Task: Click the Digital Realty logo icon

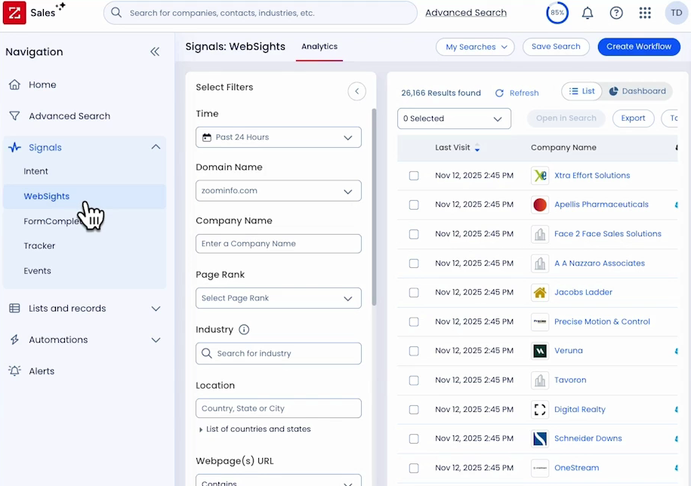Action: [x=540, y=409]
